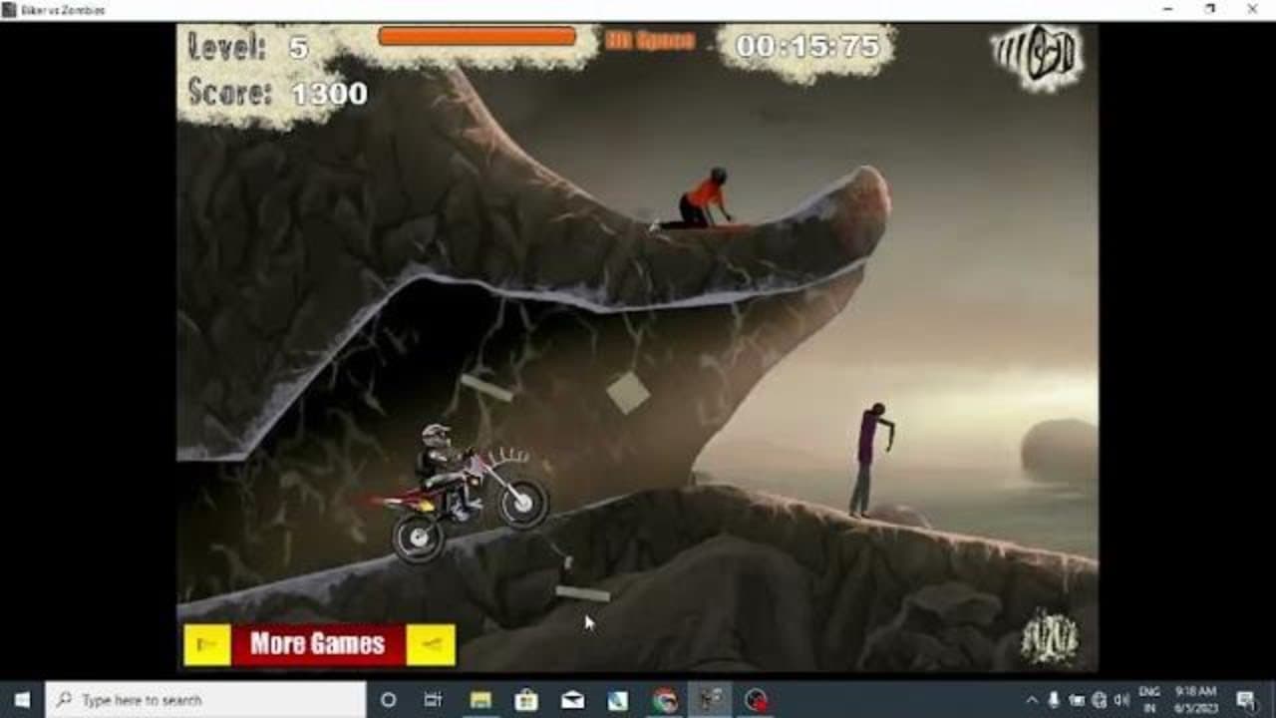Screen dimensions: 1276x718
Task: Click the More Games button
Action: [318, 644]
